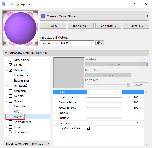
Task: Click the gray texture preview box
Action: [x=69, y=73]
